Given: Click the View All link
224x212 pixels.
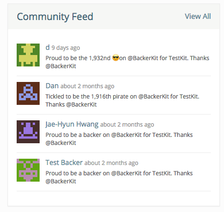Looking at the screenshot, I should (x=198, y=17).
